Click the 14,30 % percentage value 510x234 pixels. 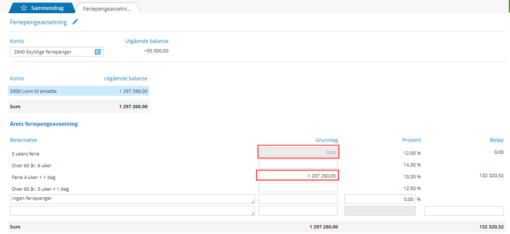tap(412, 165)
